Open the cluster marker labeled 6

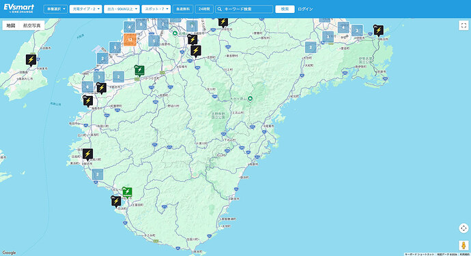(87, 86)
